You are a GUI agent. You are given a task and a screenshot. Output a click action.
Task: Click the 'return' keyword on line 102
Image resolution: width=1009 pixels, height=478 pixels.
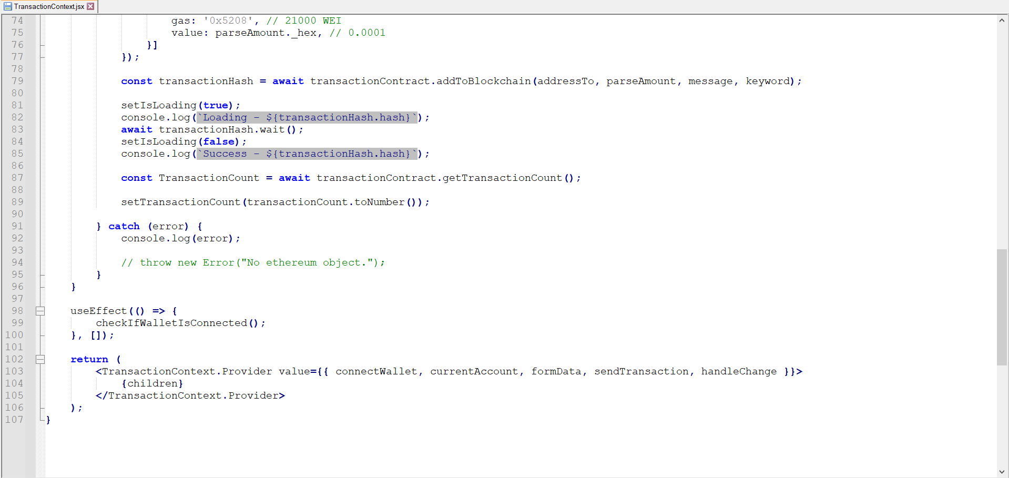pos(89,359)
